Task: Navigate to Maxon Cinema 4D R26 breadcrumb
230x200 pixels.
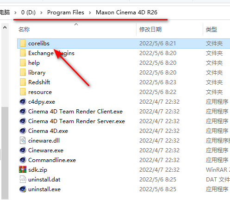Action: point(126,12)
